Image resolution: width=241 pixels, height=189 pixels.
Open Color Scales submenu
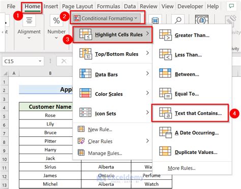[112, 94]
